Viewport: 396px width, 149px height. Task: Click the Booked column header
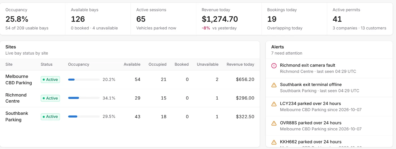182,64
